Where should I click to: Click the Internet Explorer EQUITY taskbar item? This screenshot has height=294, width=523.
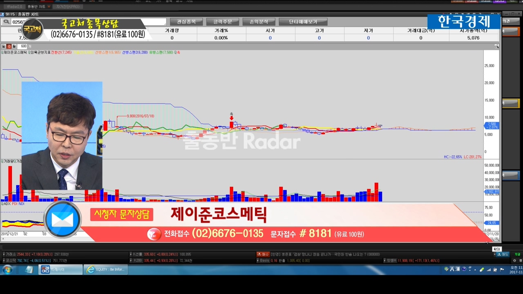click(x=105, y=269)
